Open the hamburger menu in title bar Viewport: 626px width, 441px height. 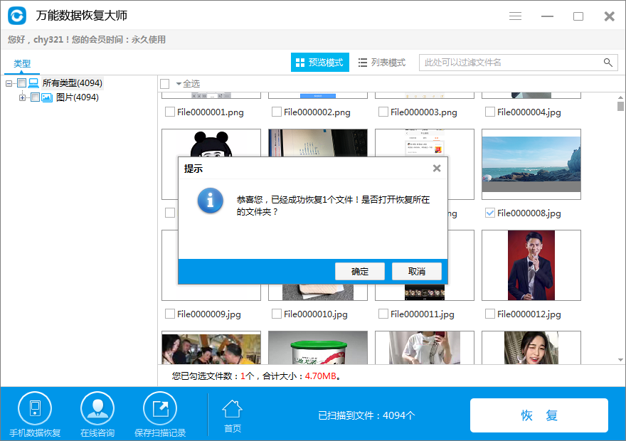click(x=516, y=16)
